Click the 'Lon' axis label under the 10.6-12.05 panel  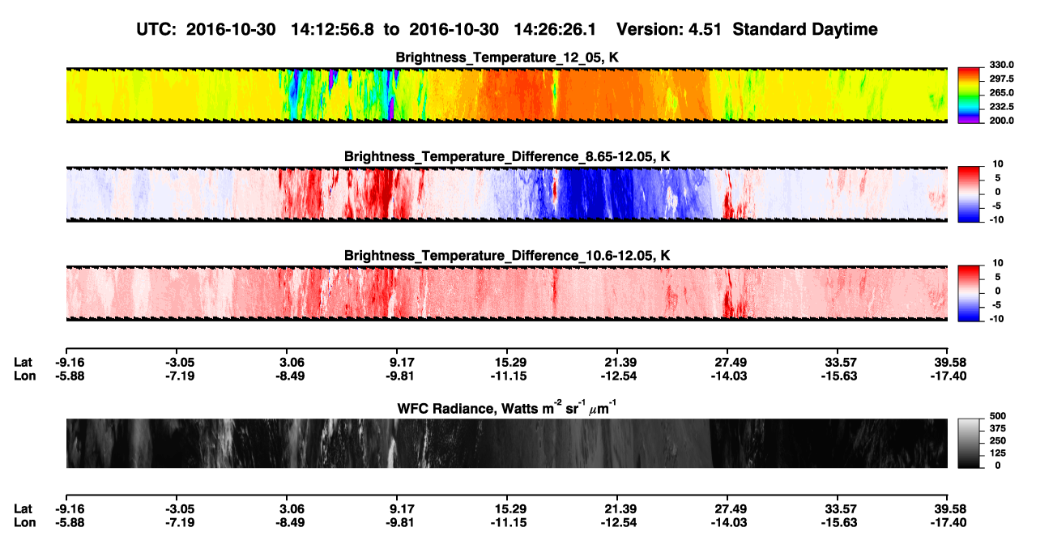point(23,375)
